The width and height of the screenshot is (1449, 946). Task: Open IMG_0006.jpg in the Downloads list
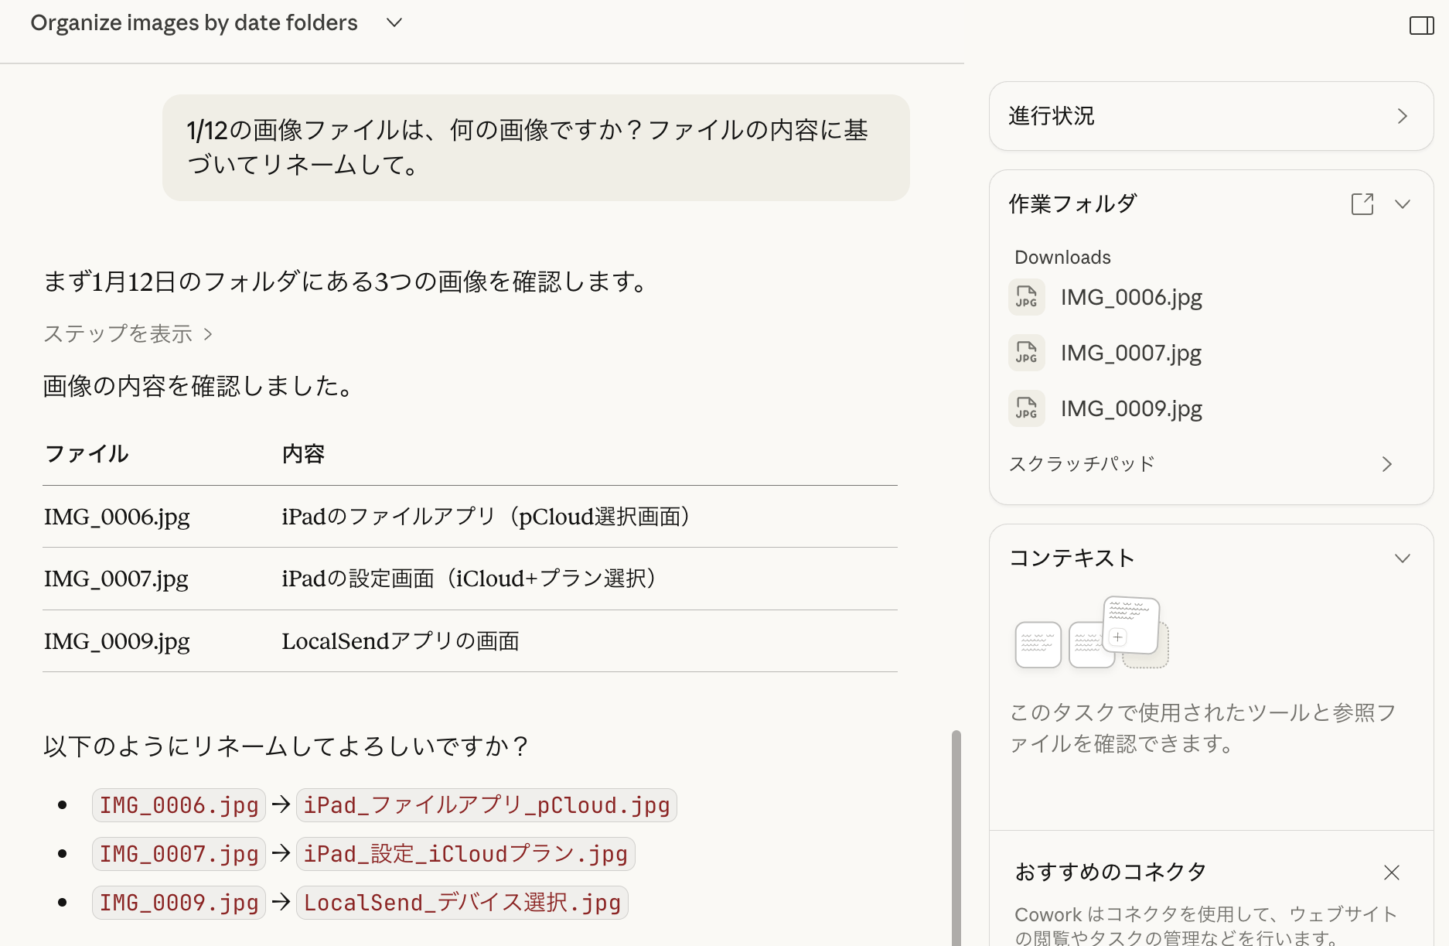(x=1130, y=298)
